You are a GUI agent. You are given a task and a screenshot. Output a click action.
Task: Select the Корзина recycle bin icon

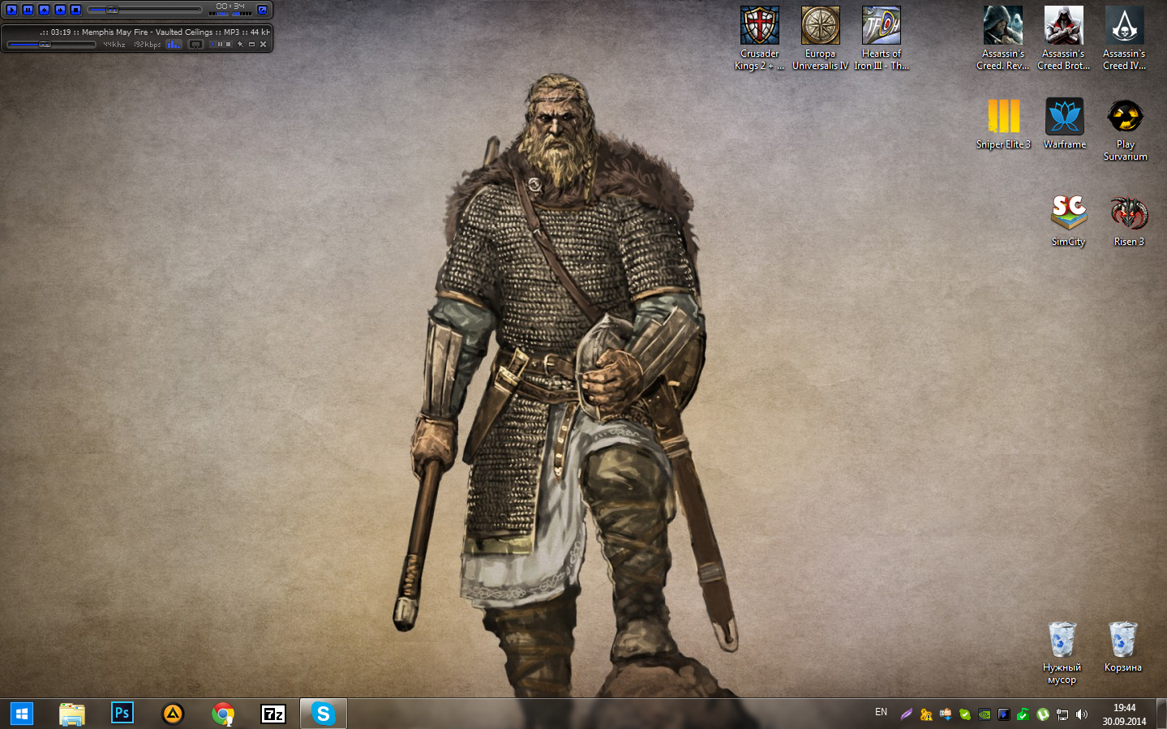pyautogui.click(x=1123, y=647)
